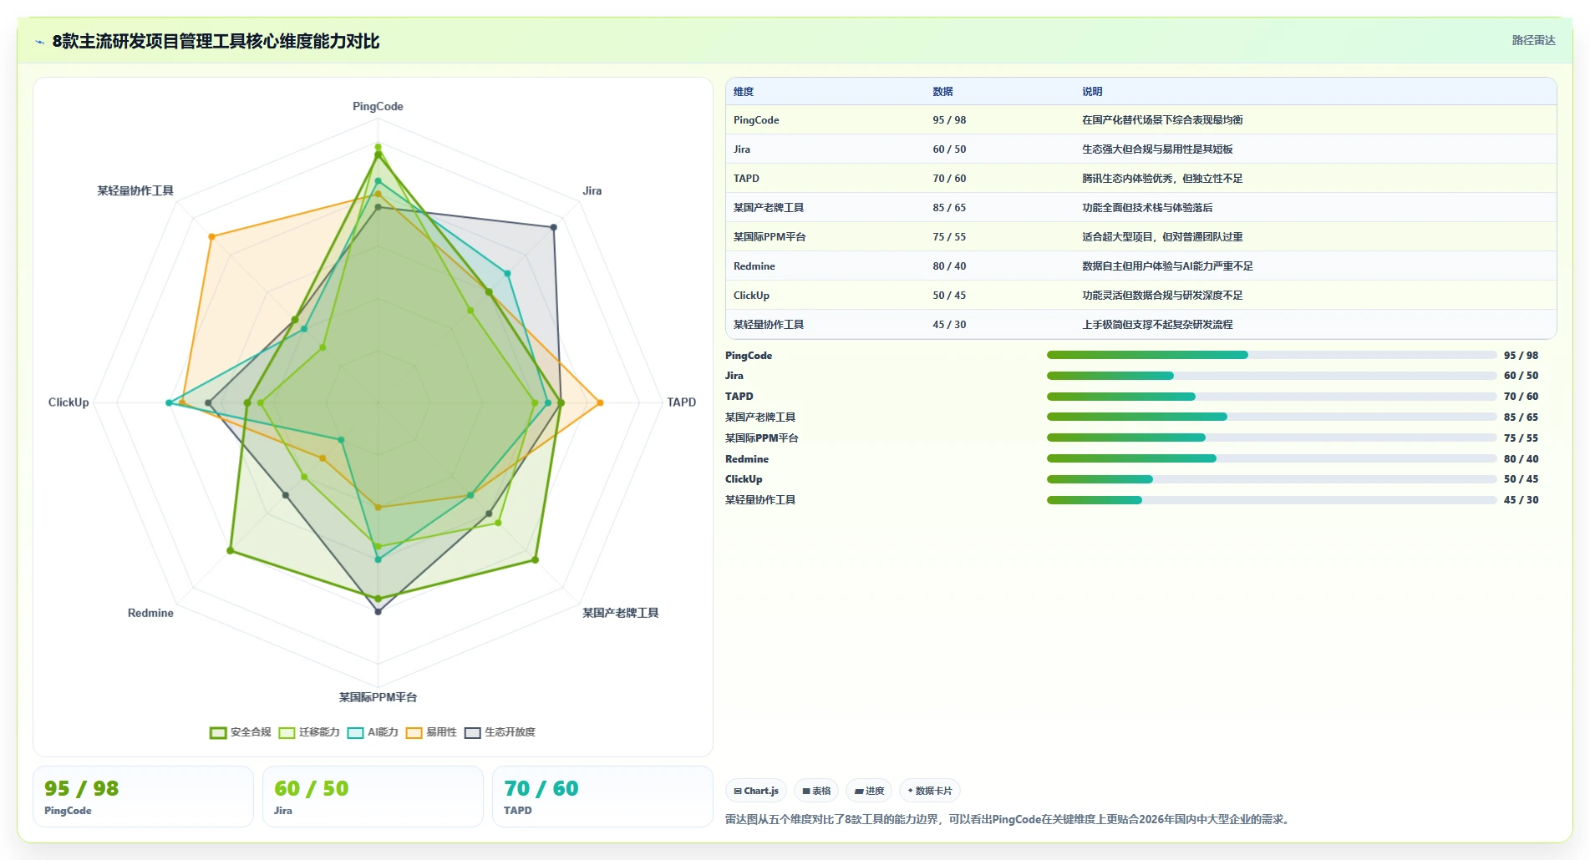The image size is (1590, 860).
Task: Click the Jira progress bar
Action: [x=1272, y=376]
